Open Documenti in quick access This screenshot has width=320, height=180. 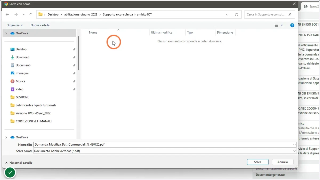(x=23, y=65)
